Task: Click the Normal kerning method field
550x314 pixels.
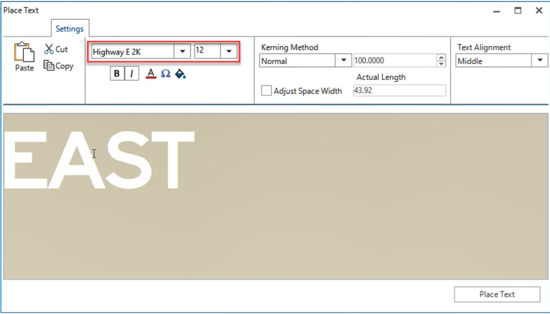Action: (x=297, y=61)
